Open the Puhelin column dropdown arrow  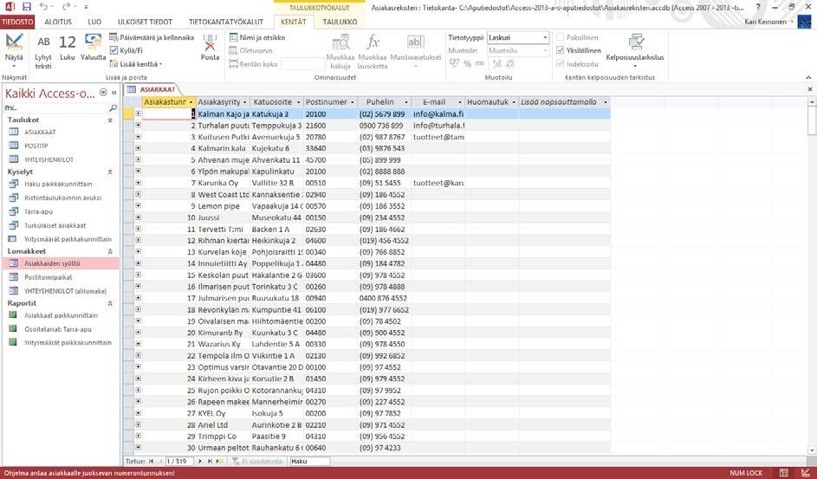(x=405, y=102)
